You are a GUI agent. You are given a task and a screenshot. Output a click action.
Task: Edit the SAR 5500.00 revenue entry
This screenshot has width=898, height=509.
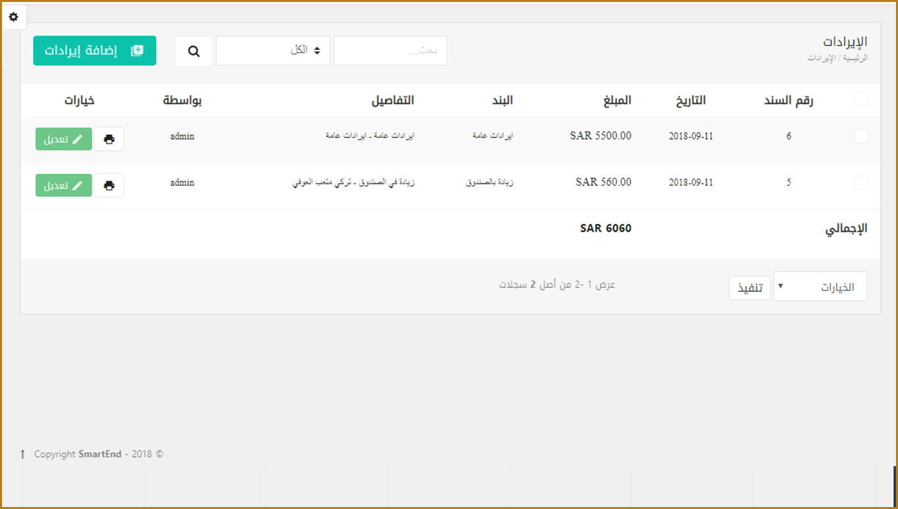click(x=64, y=140)
